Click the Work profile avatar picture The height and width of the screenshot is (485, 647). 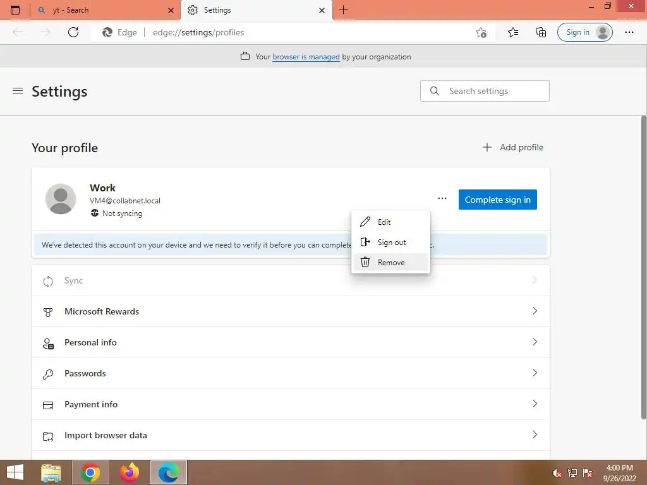coord(61,199)
